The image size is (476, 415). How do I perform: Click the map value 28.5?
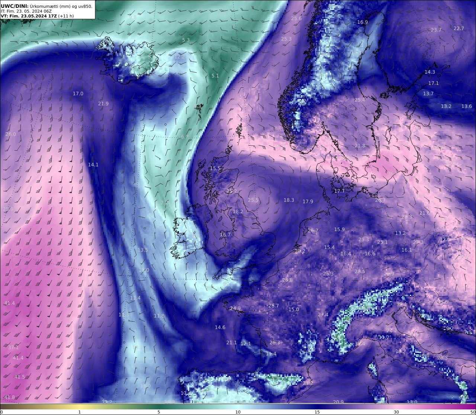pyautogui.click(x=360, y=272)
